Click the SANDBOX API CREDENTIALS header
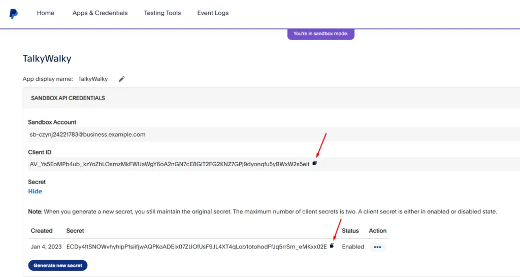 68,98
